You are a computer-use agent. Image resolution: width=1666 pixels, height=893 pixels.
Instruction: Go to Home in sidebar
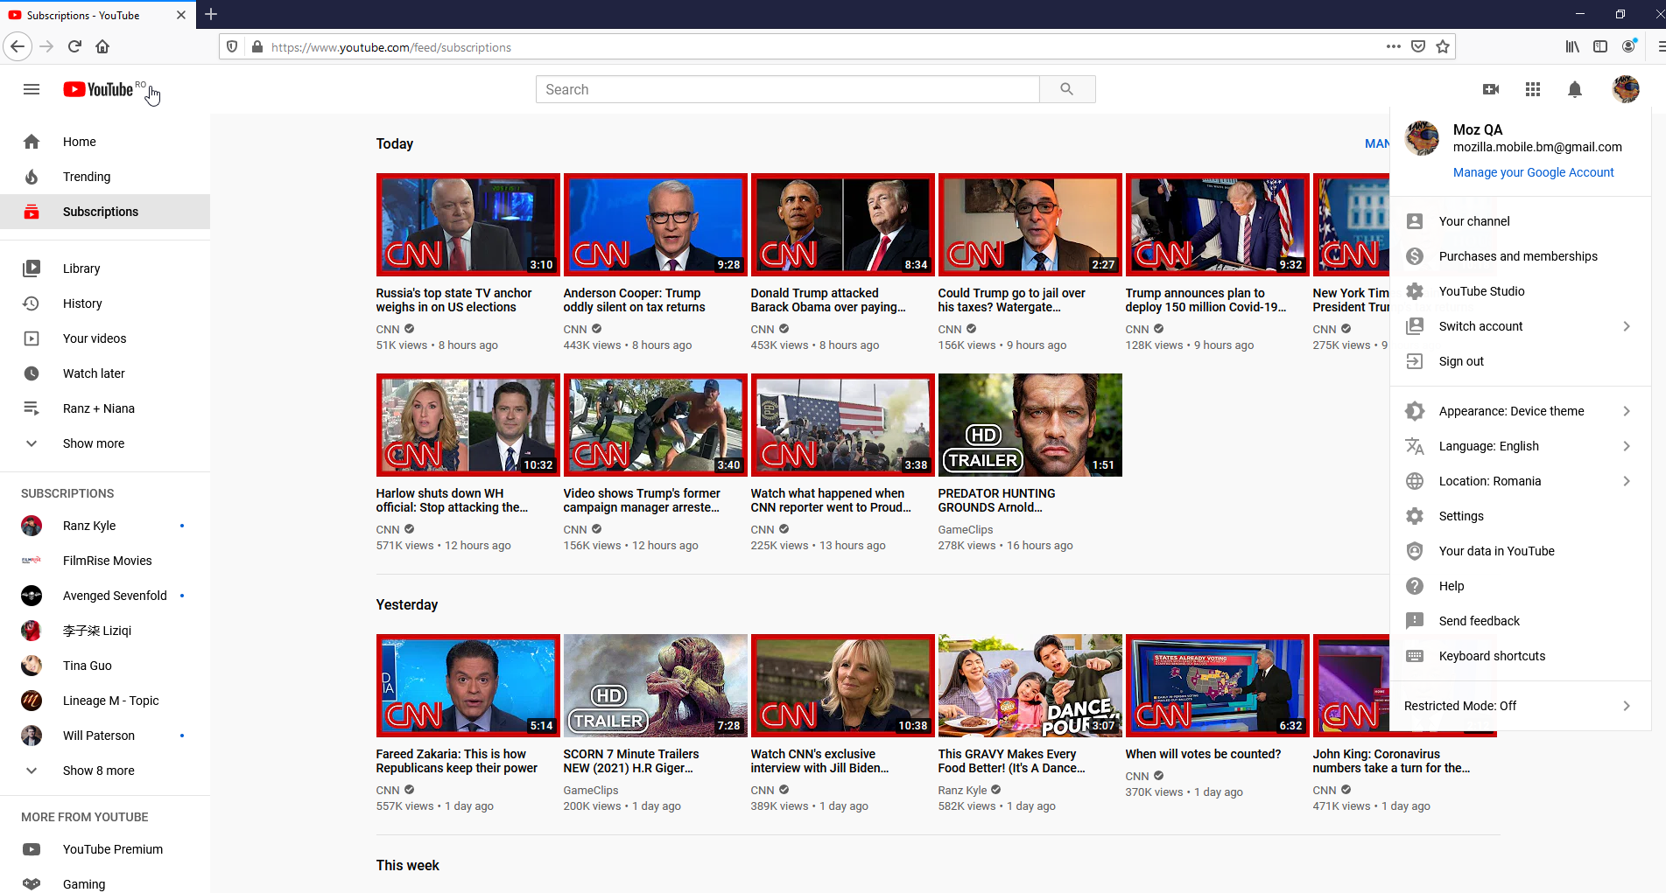[x=105, y=142]
